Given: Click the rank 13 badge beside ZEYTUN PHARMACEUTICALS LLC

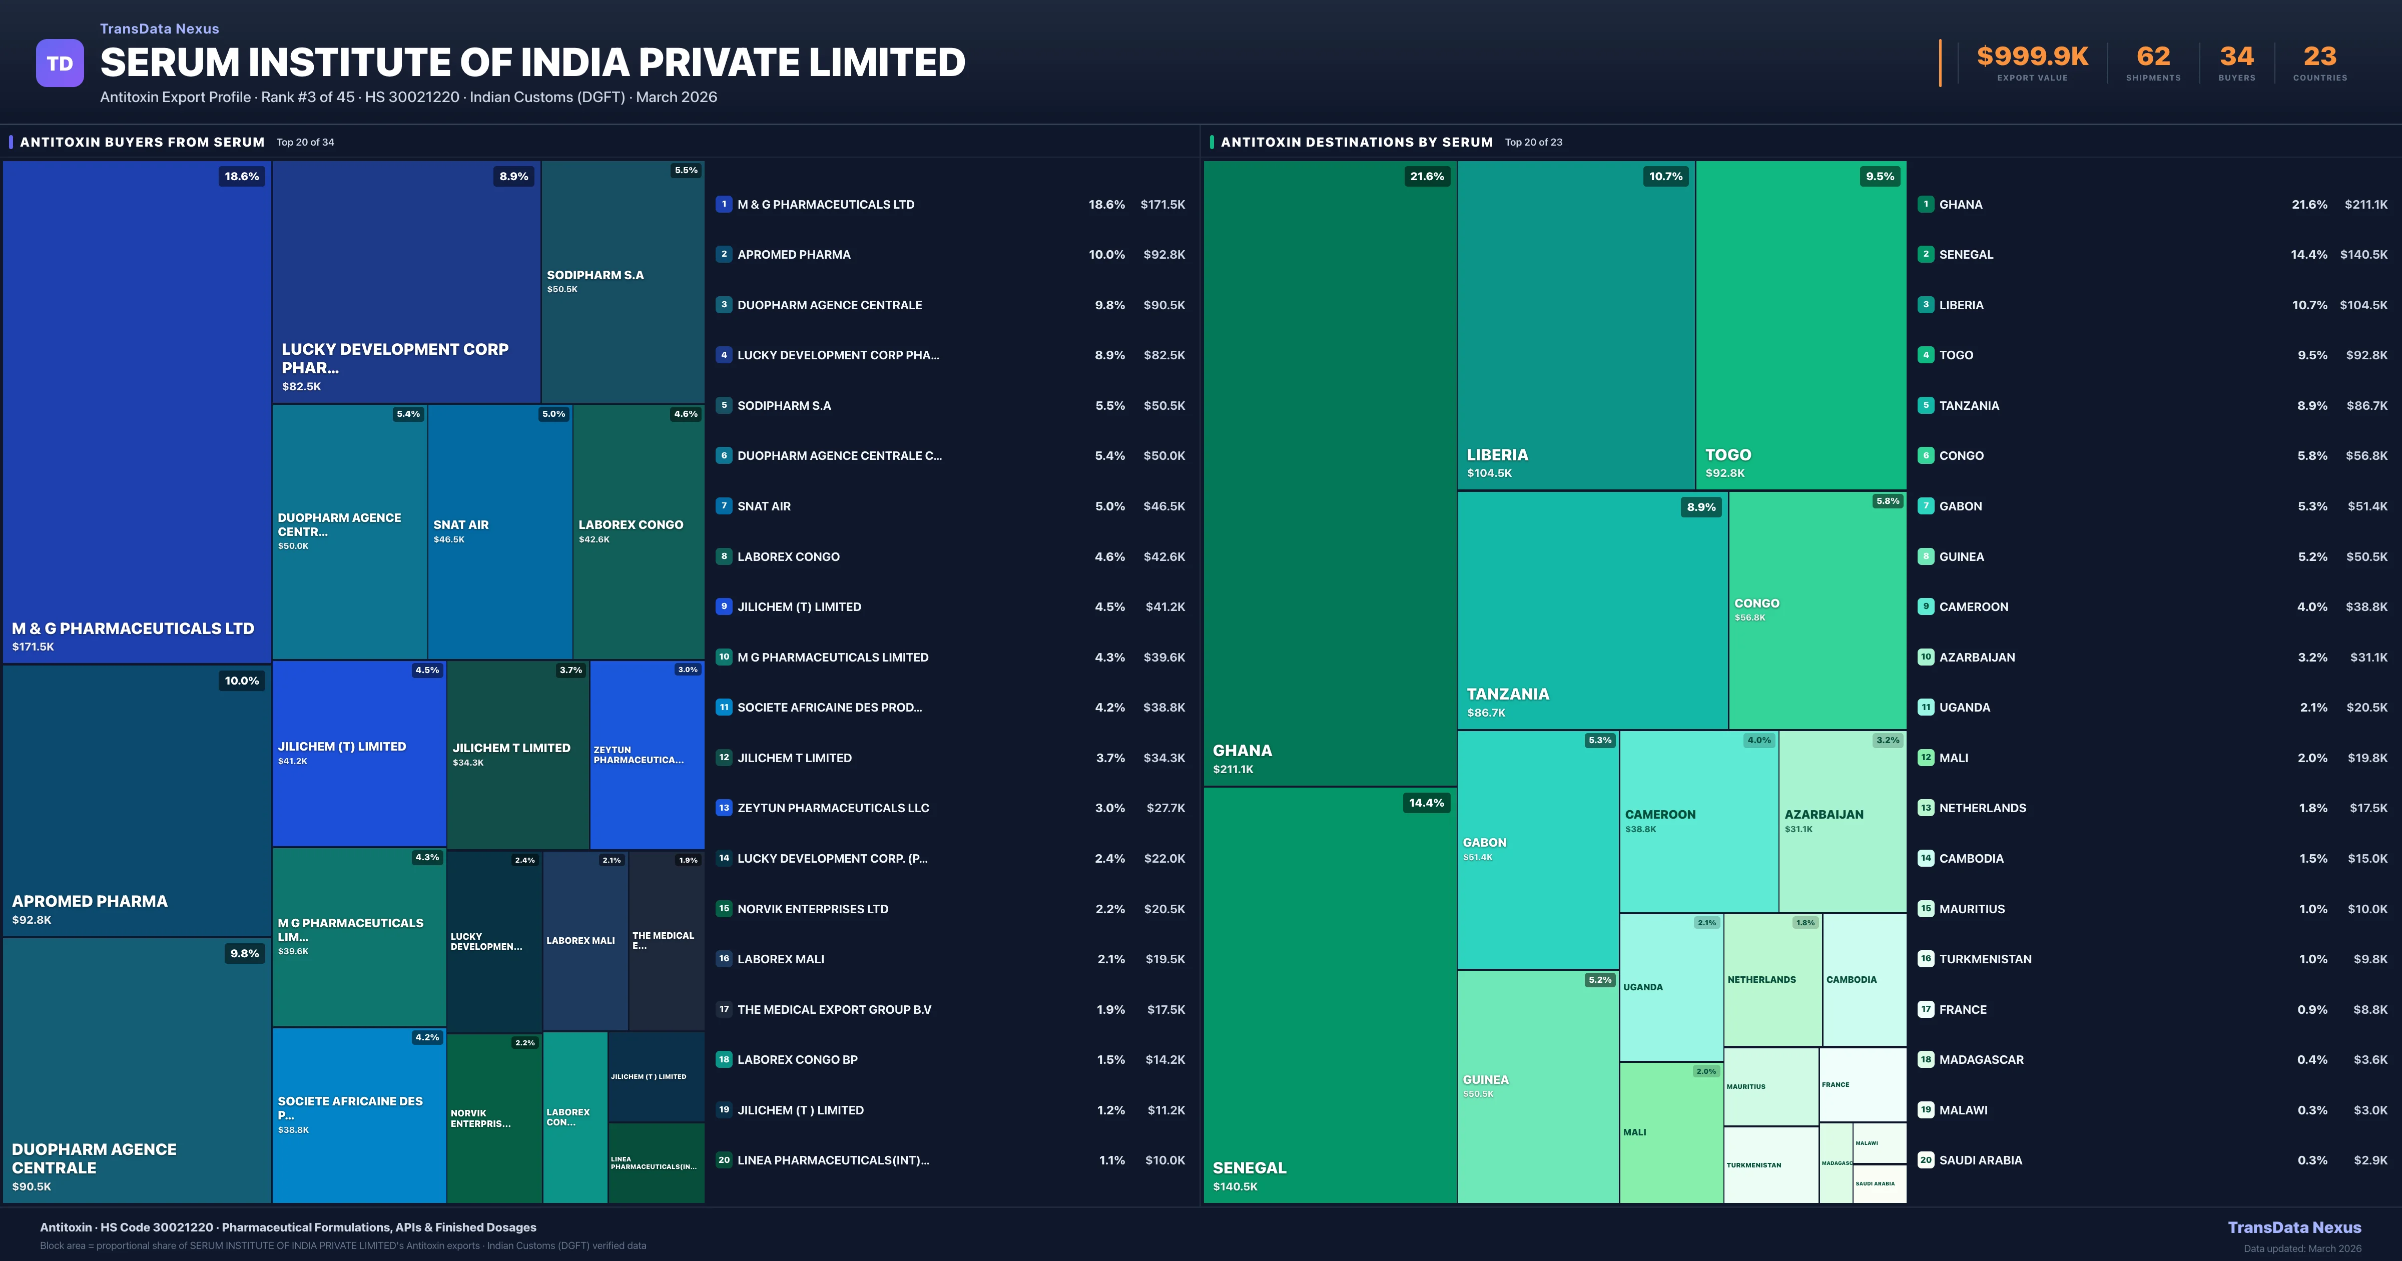Looking at the screenshot, I should tap(725, 808).
